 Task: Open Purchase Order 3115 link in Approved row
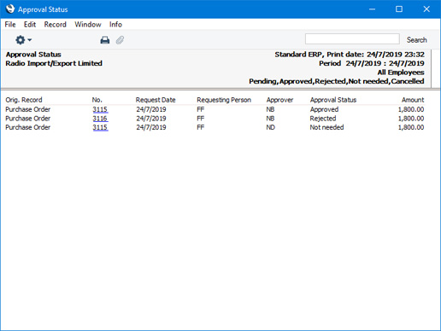tap(100, 109)
